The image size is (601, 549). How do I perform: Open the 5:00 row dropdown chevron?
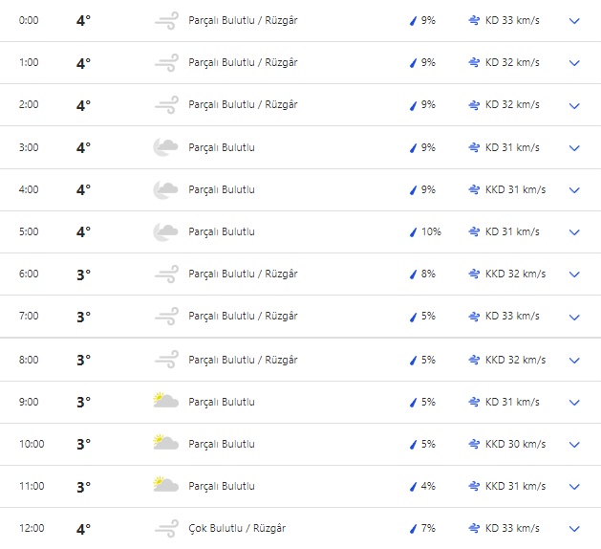click(x=574, y=231)
